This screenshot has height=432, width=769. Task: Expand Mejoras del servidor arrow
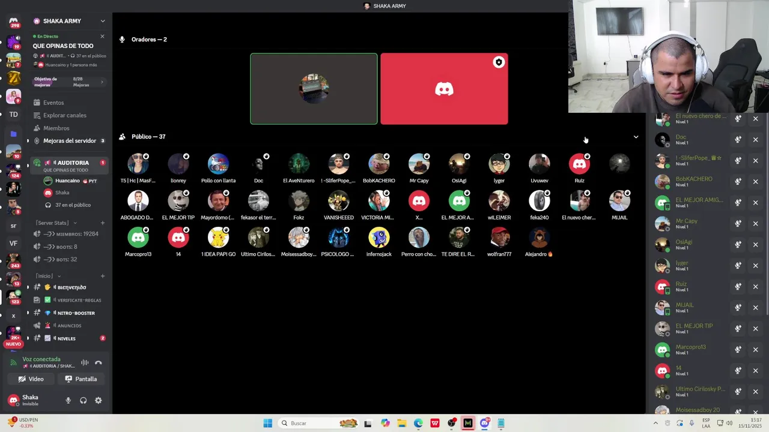tap(28, 141)
